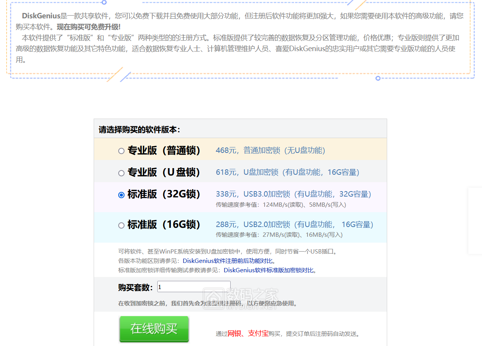The width and height of the screenshot is (482, 346).
Task: Click the green 在线购买 button
Action: pos(154,329)
